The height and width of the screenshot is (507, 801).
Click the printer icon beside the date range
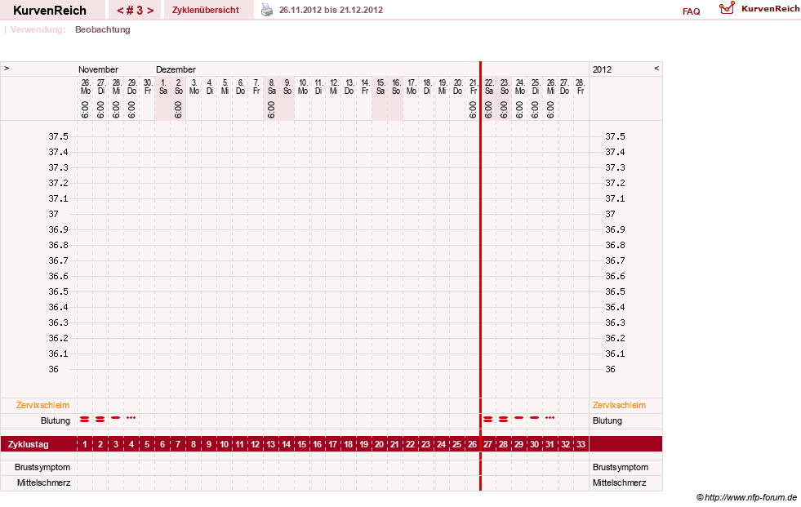point(267,10)
